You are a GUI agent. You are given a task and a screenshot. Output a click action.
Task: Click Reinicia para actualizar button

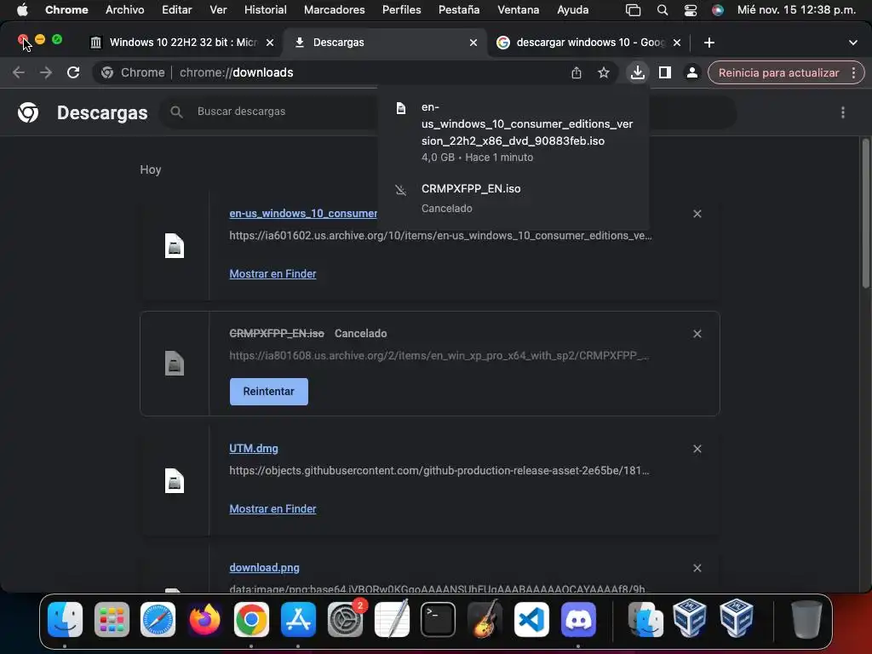pos(778,73)
